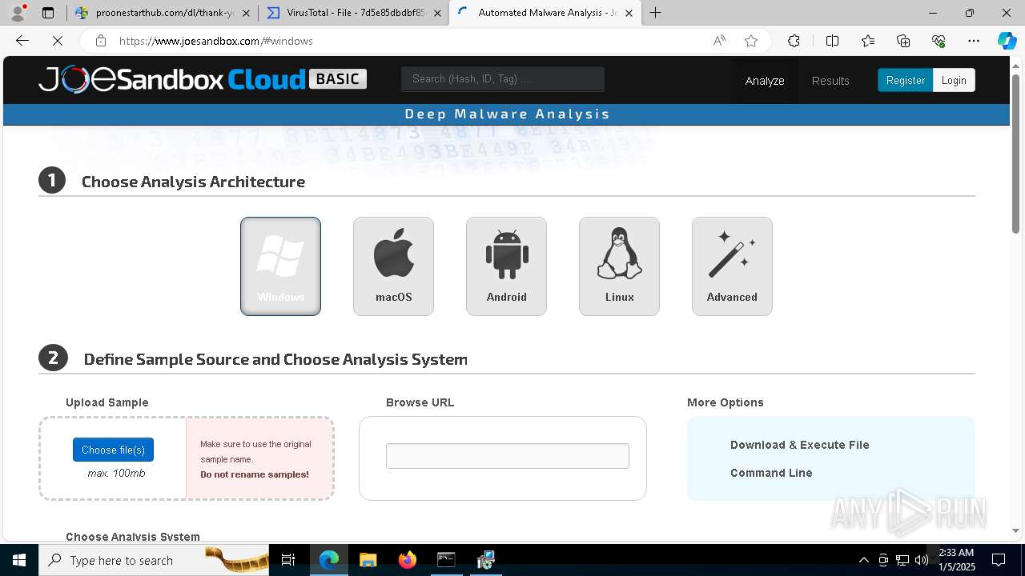This screenshot has height=576, width=1025.
Task: Show hidden system tray icons
Action: (x=863, y=560)
